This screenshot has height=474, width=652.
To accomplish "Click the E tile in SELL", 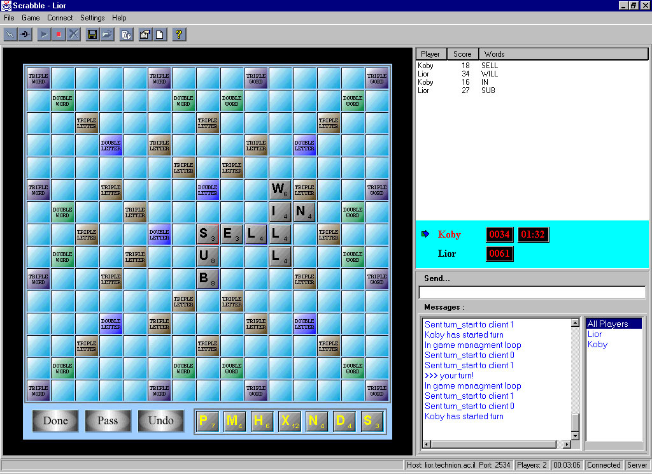I will pos(232,234).
